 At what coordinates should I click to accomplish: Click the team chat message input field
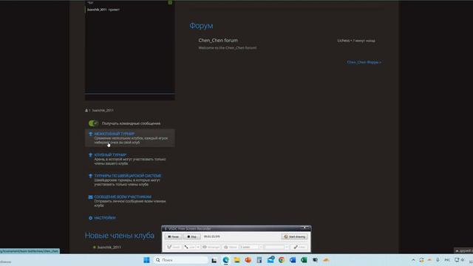pyautogui.click(x=130, y=97)
